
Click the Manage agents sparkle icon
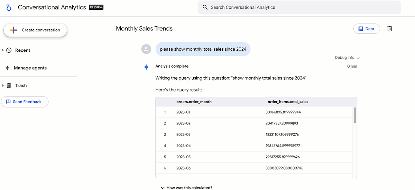8,68
